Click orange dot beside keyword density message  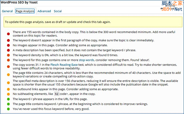tap(8, 55)
